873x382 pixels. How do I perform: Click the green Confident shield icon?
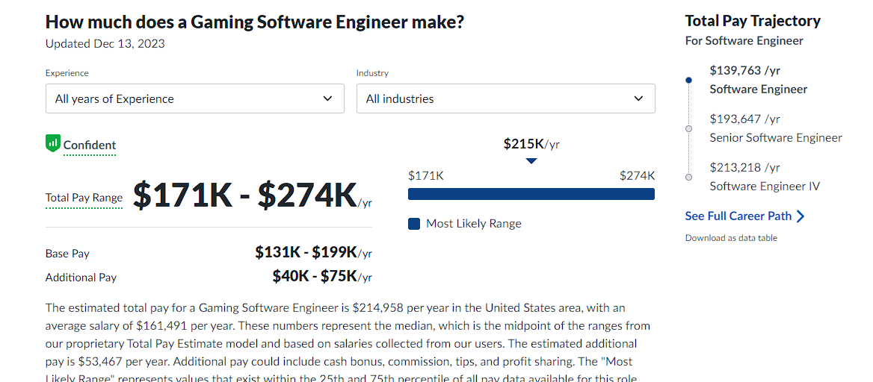pos(53,143)
